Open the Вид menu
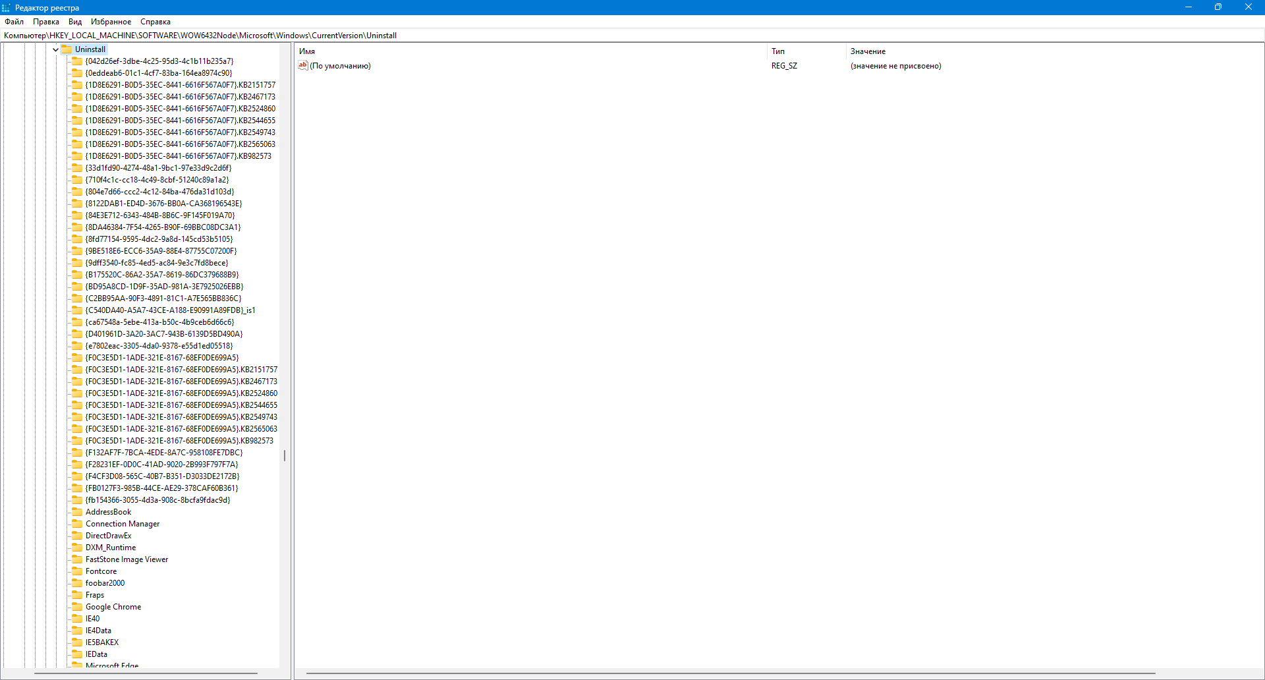The width and height of the screenshot is (1265, 680). pyautogui.click(x=75, y=22)
